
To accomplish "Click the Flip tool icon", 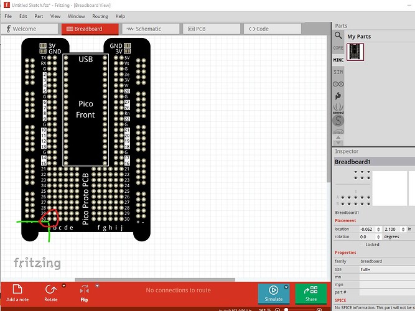I will (x=85, y=290).
